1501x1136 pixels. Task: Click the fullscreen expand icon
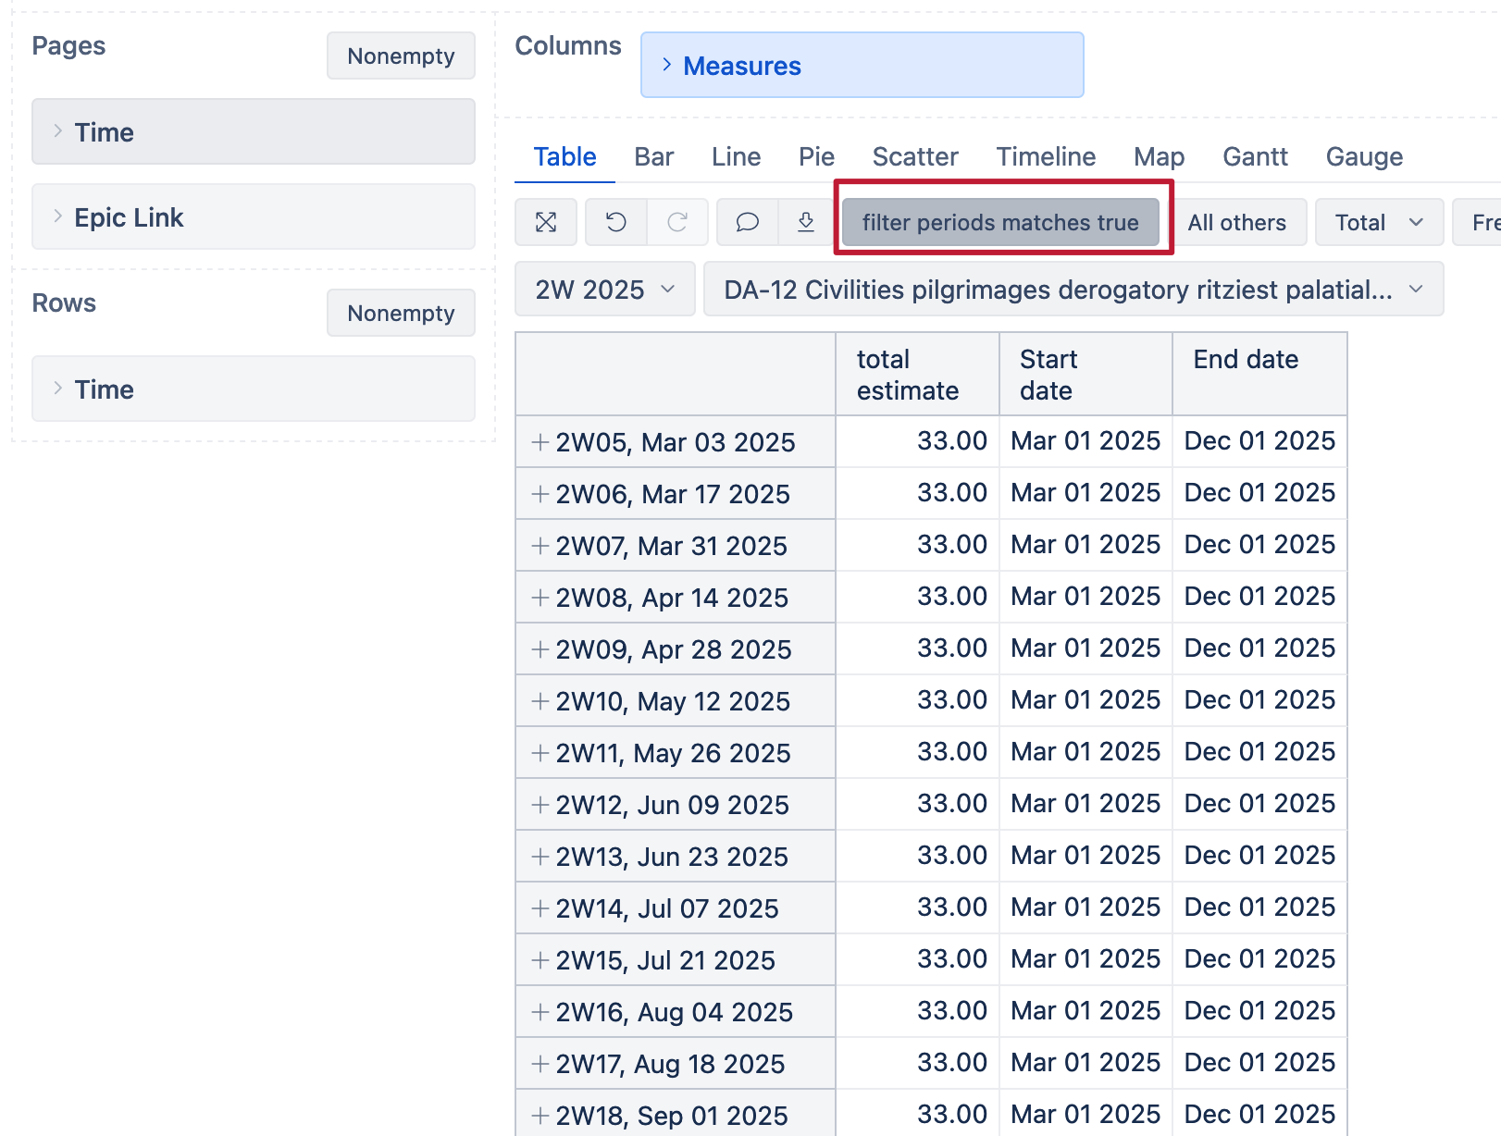(546, 222)
